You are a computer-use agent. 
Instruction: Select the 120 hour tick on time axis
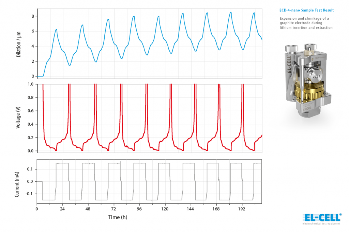click(x=165, y=209)
